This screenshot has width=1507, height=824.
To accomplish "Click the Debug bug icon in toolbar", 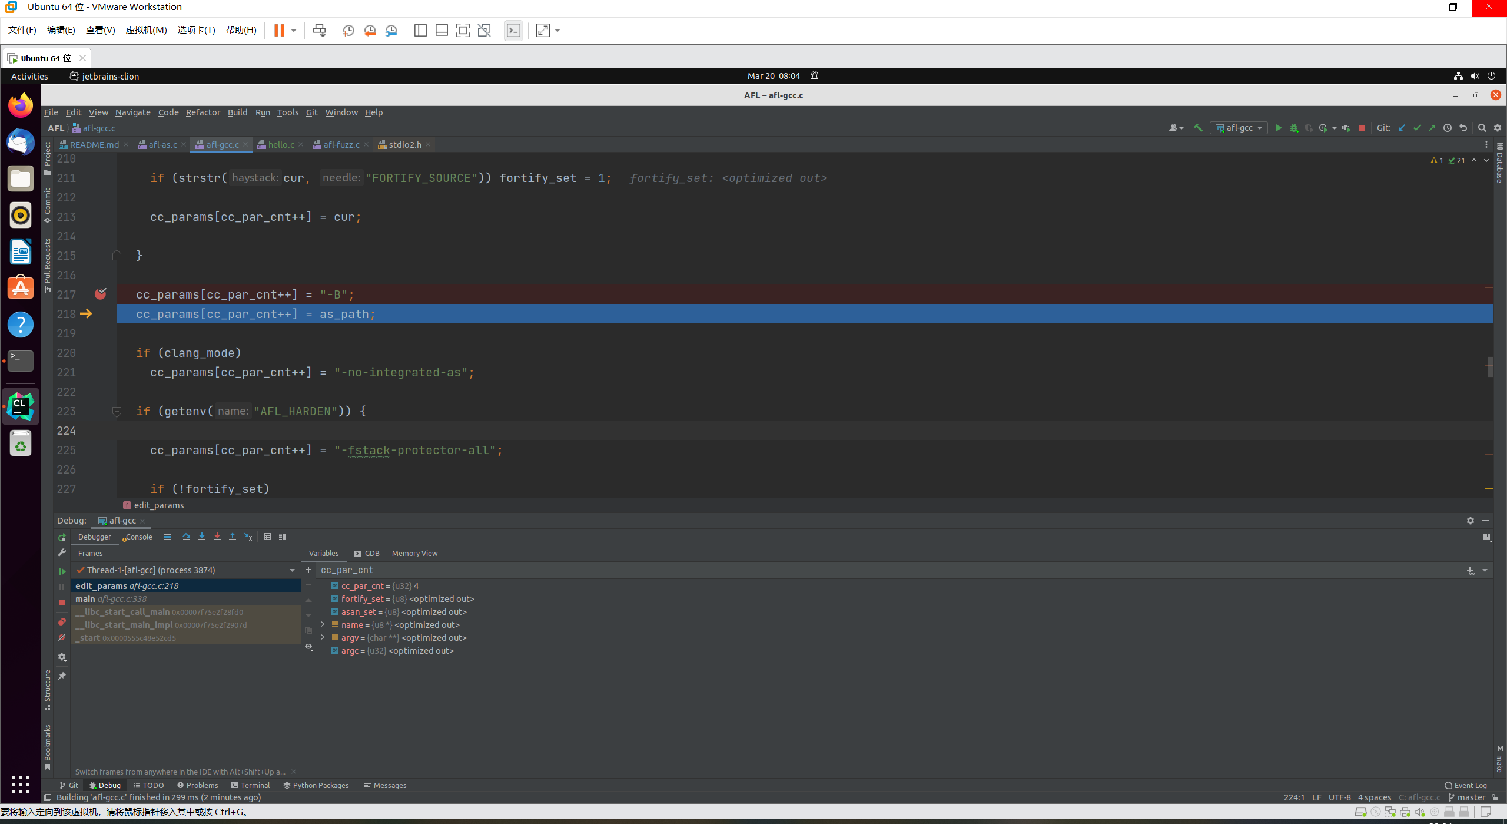I will coord(1293,128).
